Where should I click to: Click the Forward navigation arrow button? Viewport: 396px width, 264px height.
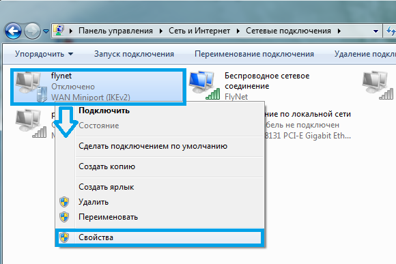tap(32, 31)
